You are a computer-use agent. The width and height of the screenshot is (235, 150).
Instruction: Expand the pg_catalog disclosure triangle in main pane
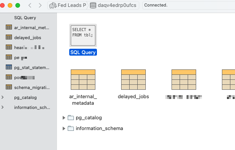(64, 118)
